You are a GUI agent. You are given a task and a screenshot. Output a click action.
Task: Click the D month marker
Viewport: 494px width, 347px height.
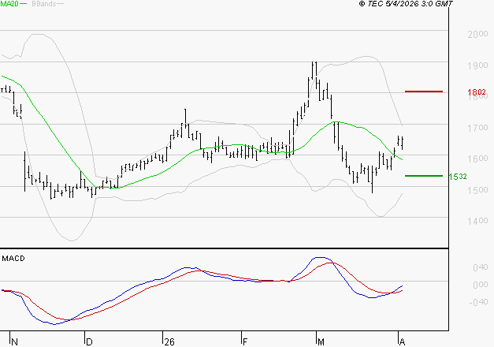pos(89,341)
